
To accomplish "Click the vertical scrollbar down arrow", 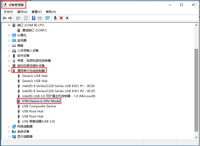I will pos(196,137).
